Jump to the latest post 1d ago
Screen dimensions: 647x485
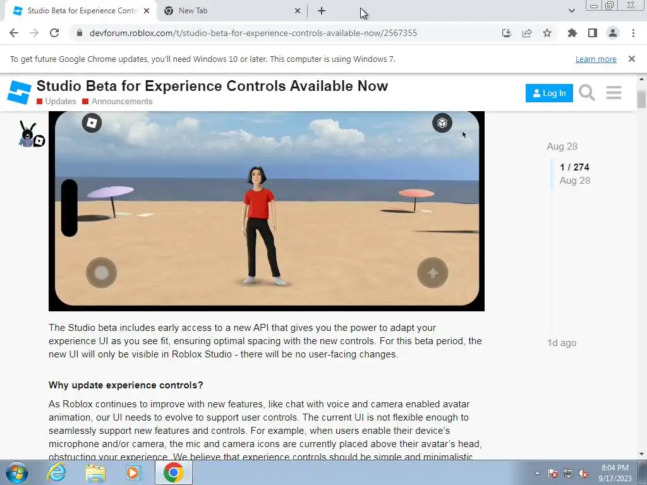pyautogui.click(x=562, y=343)
